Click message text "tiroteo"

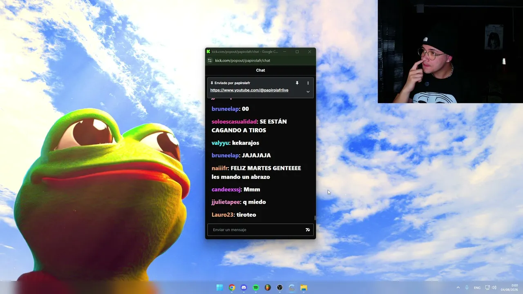click(x=246, y=215)
